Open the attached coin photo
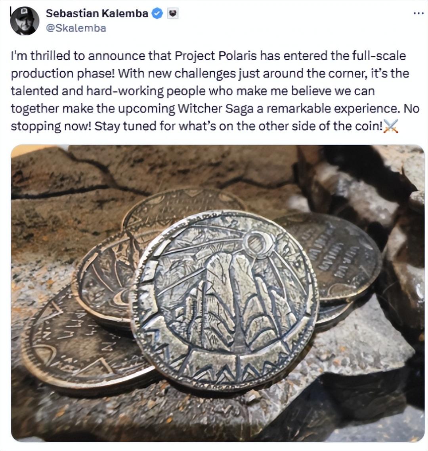This screenshot has height=451, width=428. [x=218, y=293]
